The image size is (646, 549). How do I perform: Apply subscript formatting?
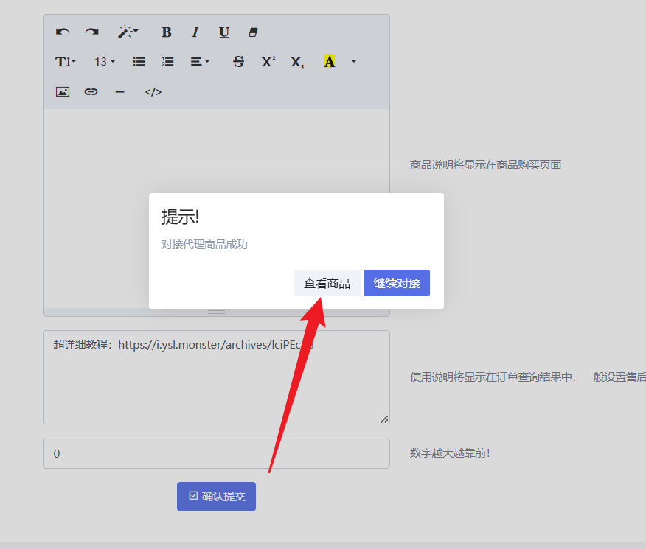click(297, 62)
